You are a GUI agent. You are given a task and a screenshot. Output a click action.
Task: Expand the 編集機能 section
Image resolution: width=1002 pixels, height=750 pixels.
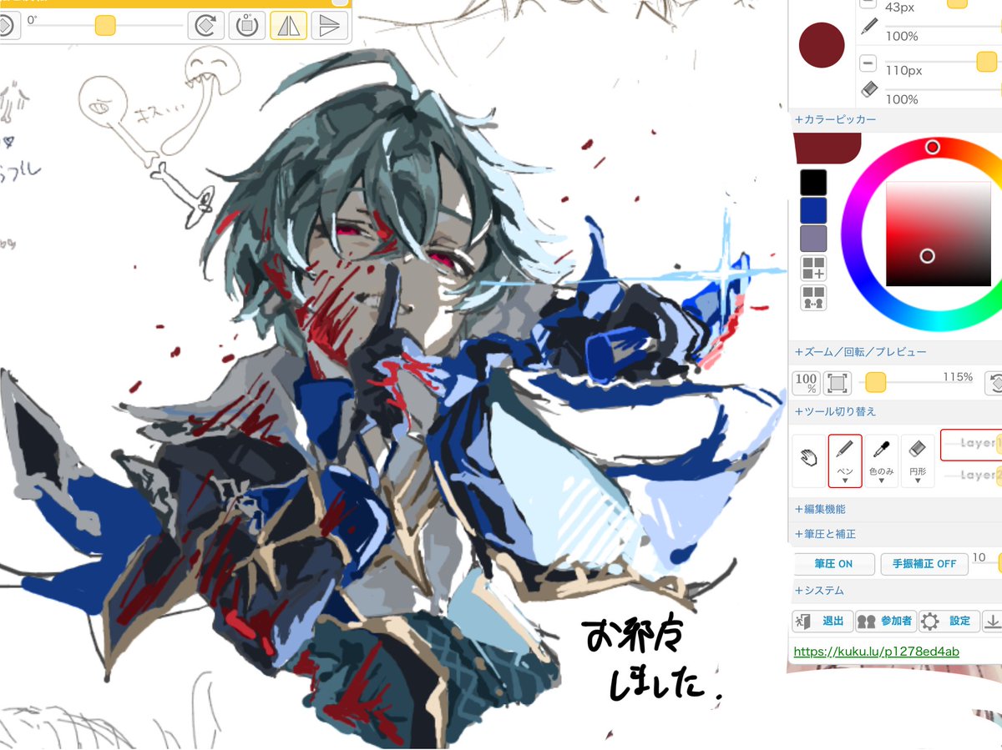(x=820, y=509)
